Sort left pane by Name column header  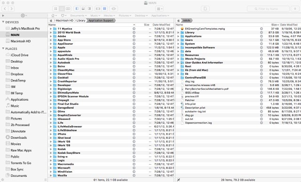tap(92, 25)
